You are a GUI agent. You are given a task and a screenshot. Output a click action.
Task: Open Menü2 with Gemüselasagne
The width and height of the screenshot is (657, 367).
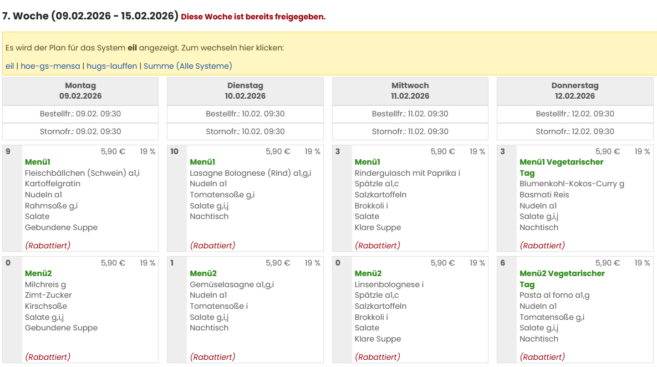pos(203,273)
